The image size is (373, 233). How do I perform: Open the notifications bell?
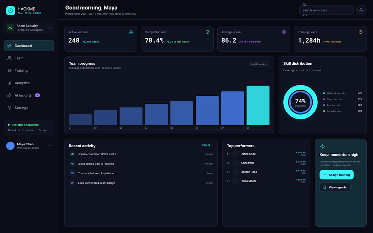point(361,10)
